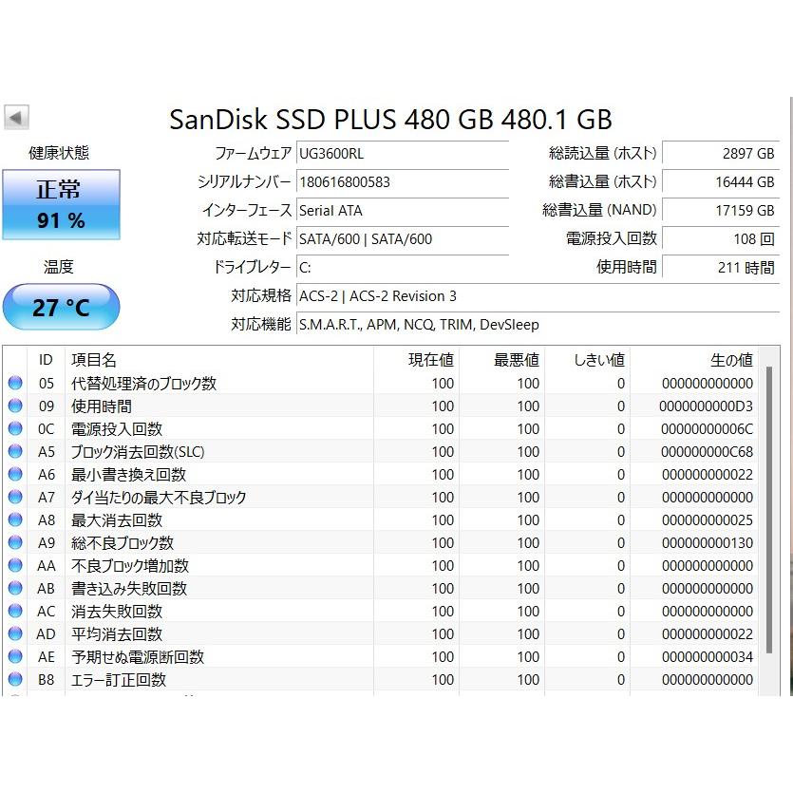Click the 正常 91 % health status button
Image resolution: width=793 pixels, height=793 pixels.
click(61, 204)
